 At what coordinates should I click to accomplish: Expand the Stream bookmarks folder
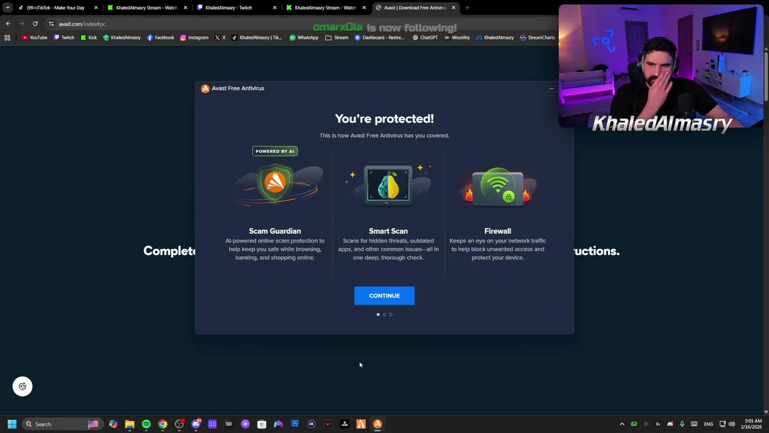pos(337,37)
